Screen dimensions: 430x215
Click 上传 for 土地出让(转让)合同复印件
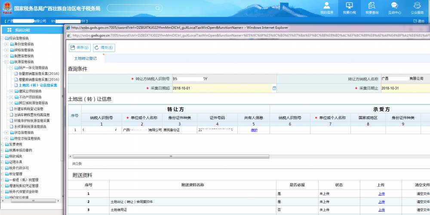point(381,202)
